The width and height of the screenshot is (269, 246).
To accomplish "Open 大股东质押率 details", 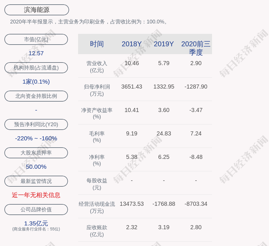I will pyautogui.click(x=36, y=153).
